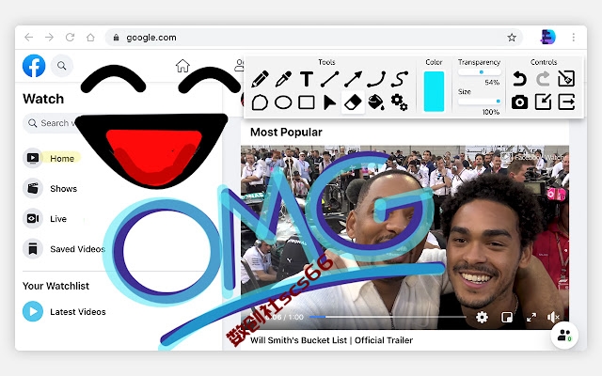Click the Facebook logo
This screenshot has height=376, width=602.
click(x=34, y=66)
